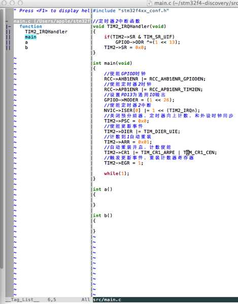Click the TIM2->ARR = 0x01 line
This screenshot has width=238, height=304.
point(128,142)
